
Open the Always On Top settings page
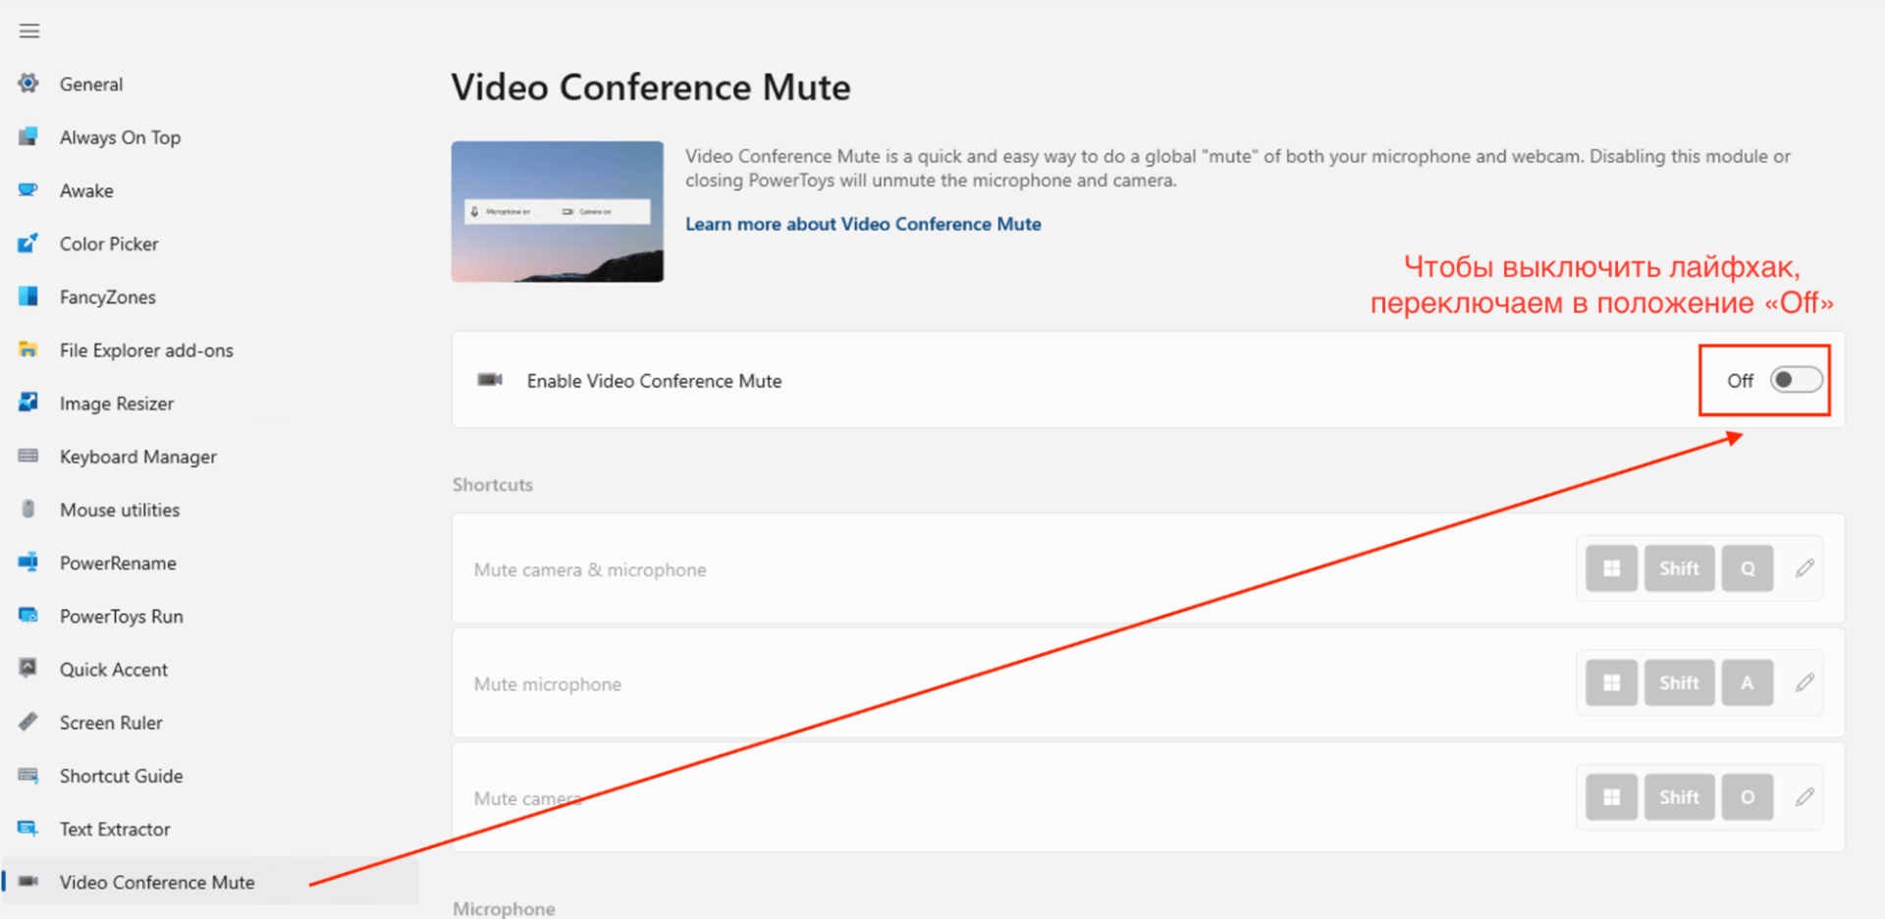[x=120, y=137]
